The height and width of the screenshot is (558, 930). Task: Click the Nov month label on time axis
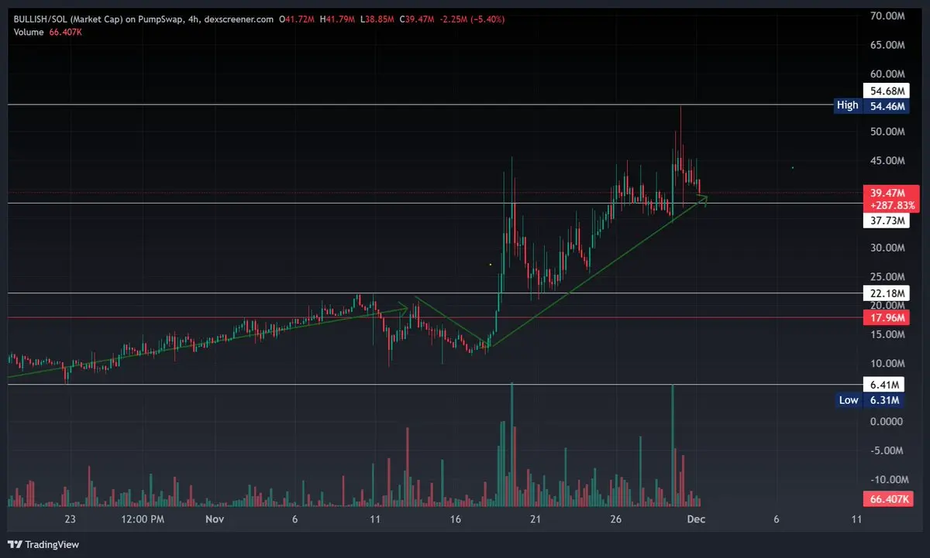point(215,519)
